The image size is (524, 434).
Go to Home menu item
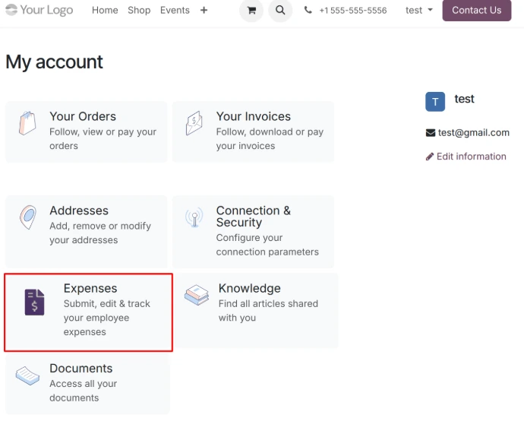pos(105,11)
